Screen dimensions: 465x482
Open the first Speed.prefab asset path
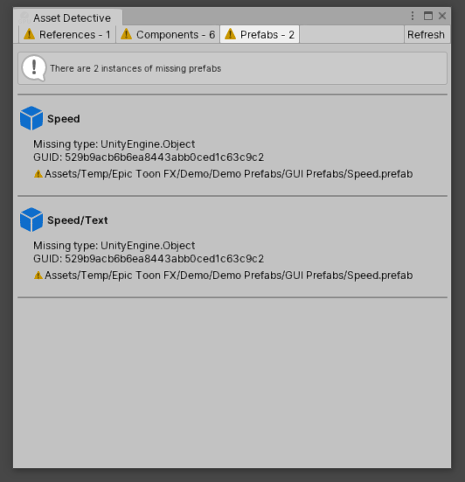228,174
